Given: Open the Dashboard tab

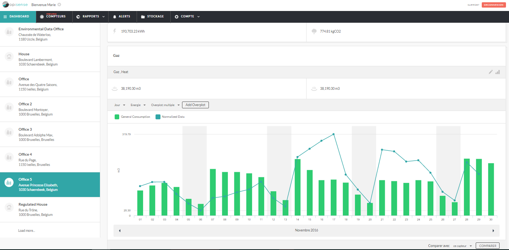Looking at the screenshot, I should pyautogui.click(x=18, y=17).
